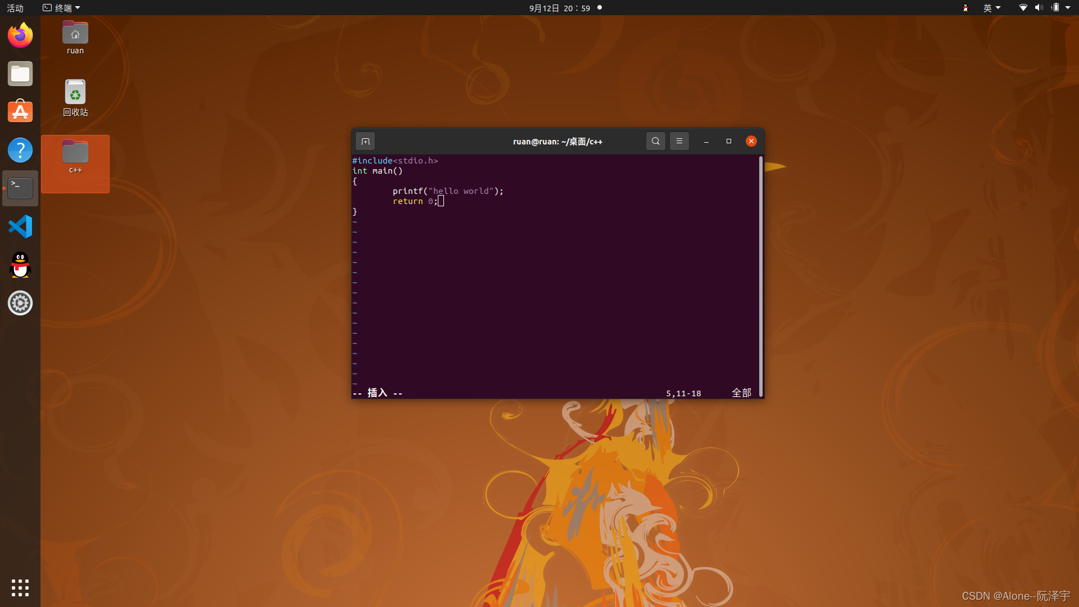Image resolution: width=1079 pixels, height=607 pixels.
Task: Launch Firefox from the dock
Action: 20,35
